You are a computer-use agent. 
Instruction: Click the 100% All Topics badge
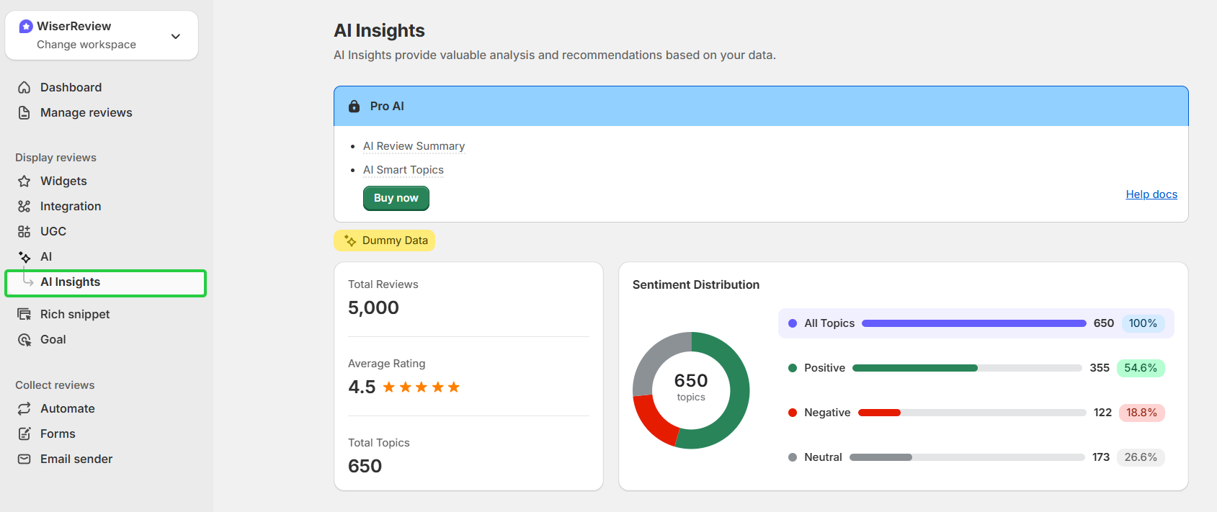click(x=1143, y=323)
